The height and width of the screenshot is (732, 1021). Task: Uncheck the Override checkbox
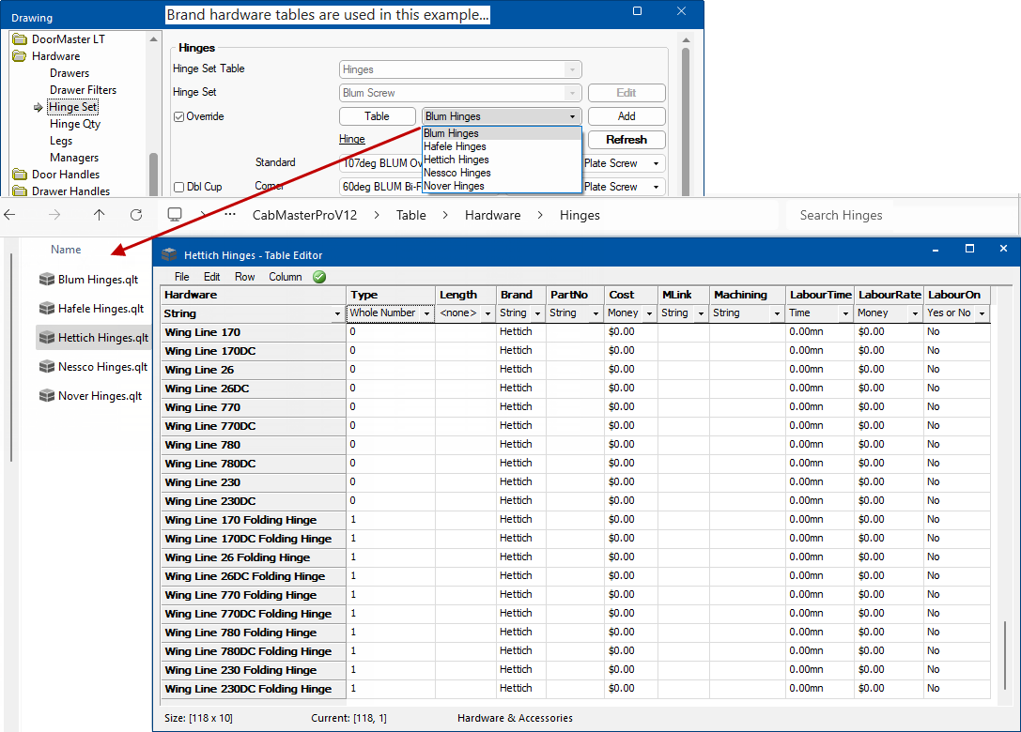[178, 115]
